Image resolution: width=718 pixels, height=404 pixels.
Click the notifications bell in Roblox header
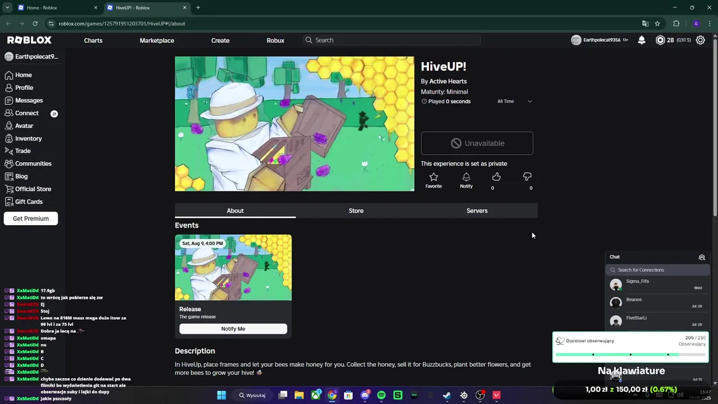[x=642, y=40]
